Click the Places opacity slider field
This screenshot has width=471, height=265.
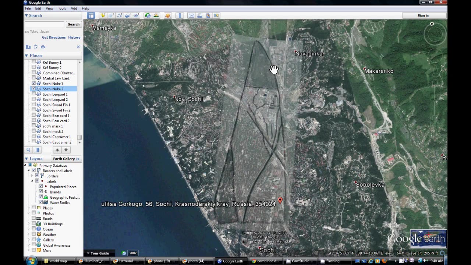47,150
